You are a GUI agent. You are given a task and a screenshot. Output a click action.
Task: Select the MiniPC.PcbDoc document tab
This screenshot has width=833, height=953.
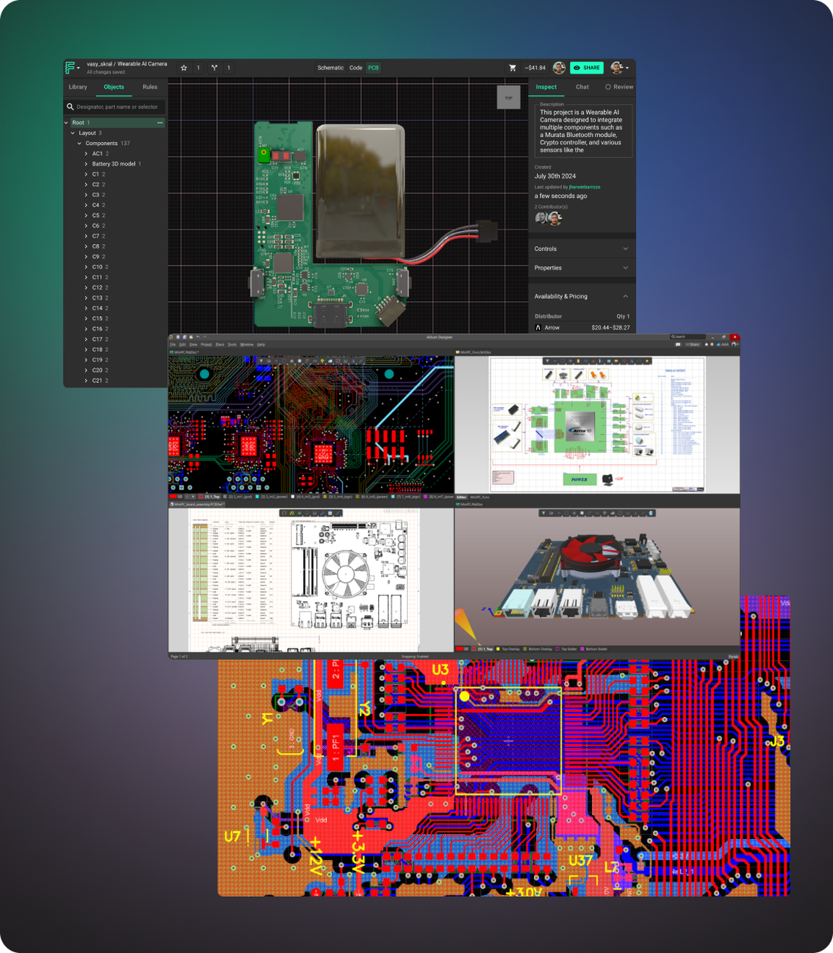(x=185, y=352)
